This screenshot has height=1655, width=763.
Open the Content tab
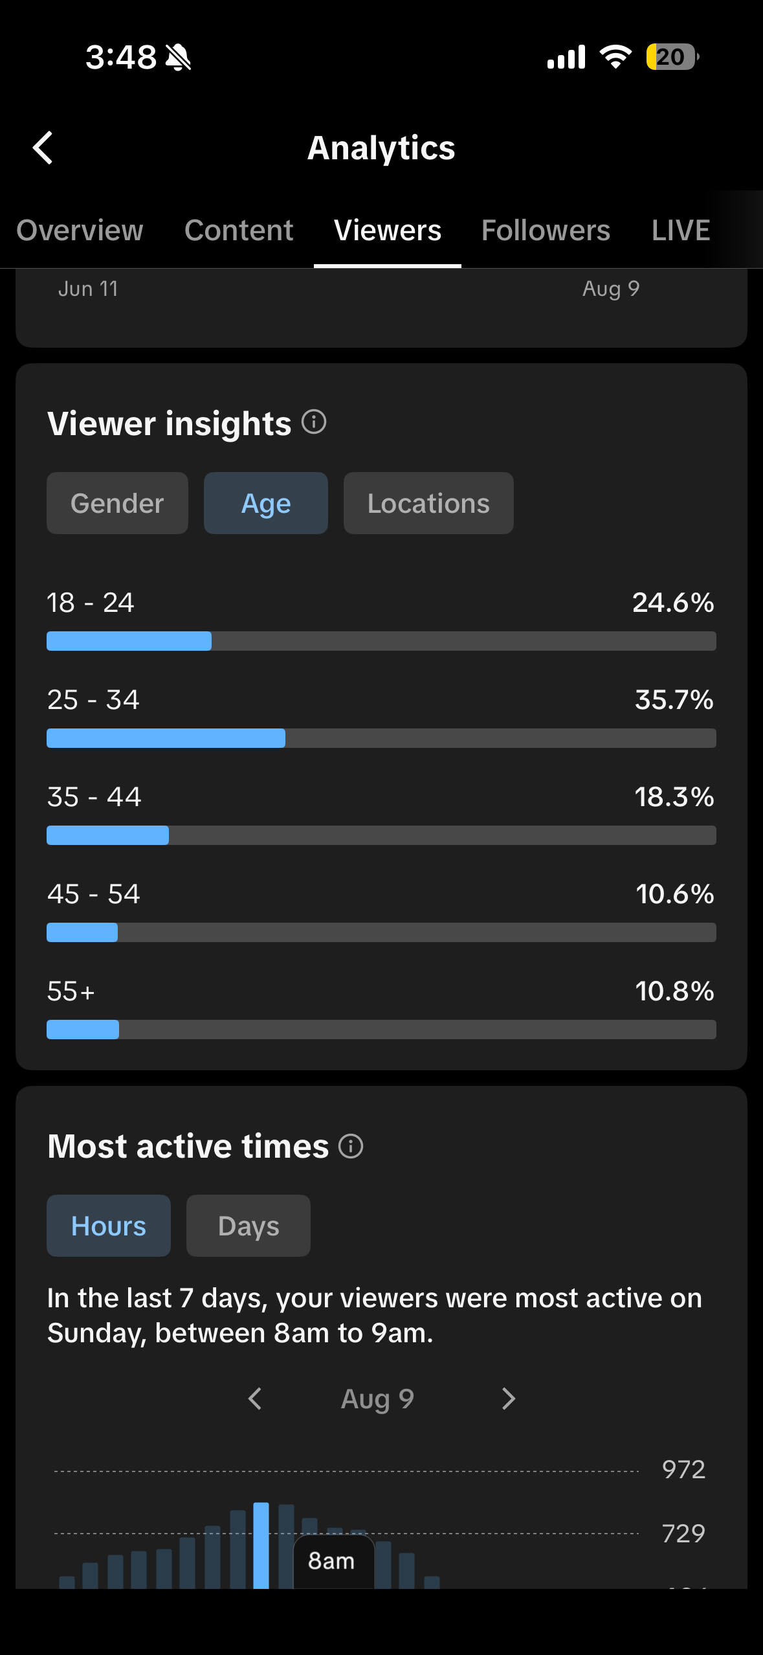coord(239,231)
